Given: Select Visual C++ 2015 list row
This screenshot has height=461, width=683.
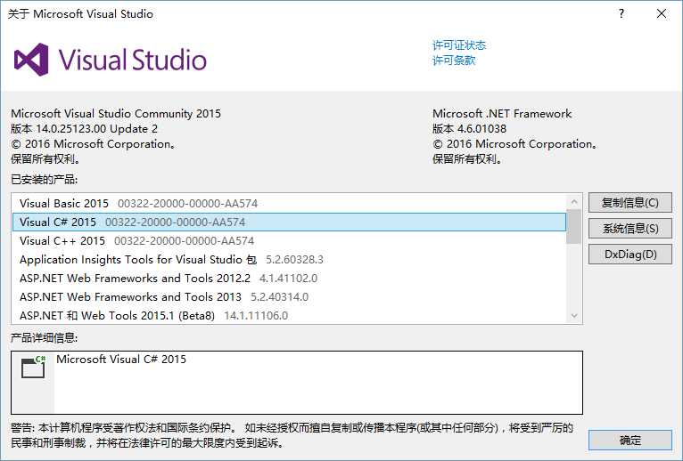Looking at the screenshot, I should pos(289,241).
